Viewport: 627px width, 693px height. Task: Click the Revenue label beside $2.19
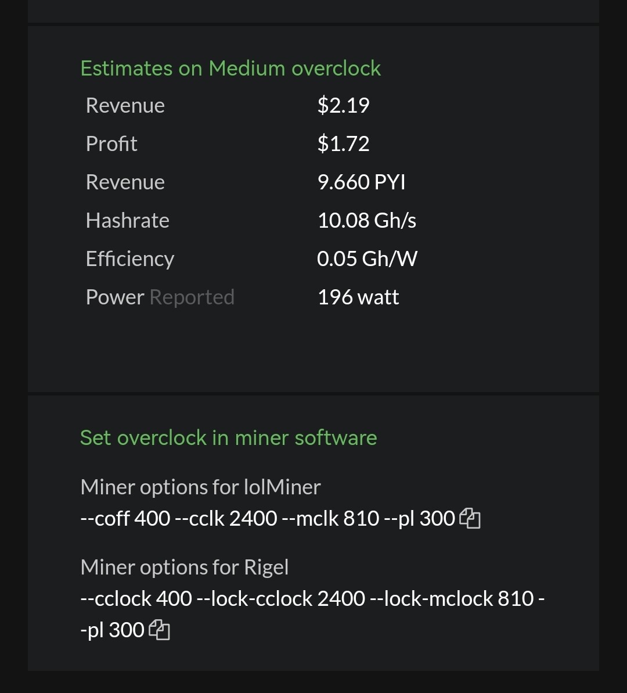click(x=125, y=105)
